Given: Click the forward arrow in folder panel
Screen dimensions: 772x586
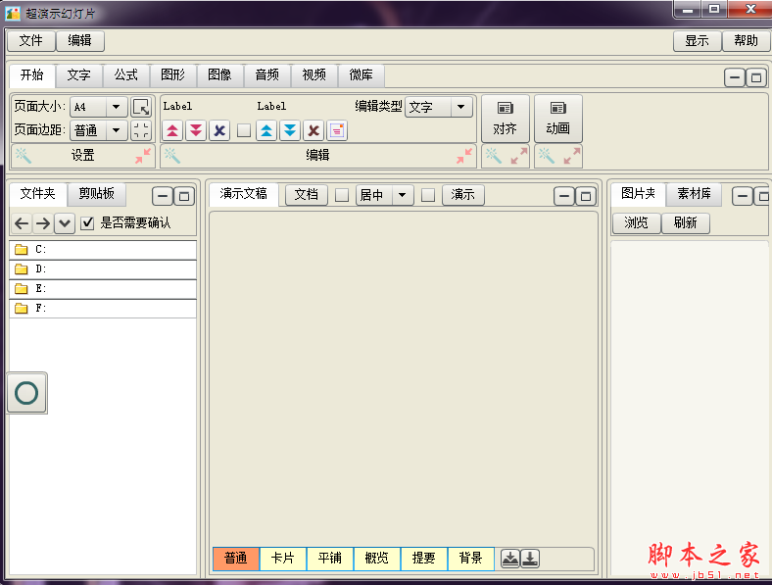Looking at the screenshot, I should 43,223.
